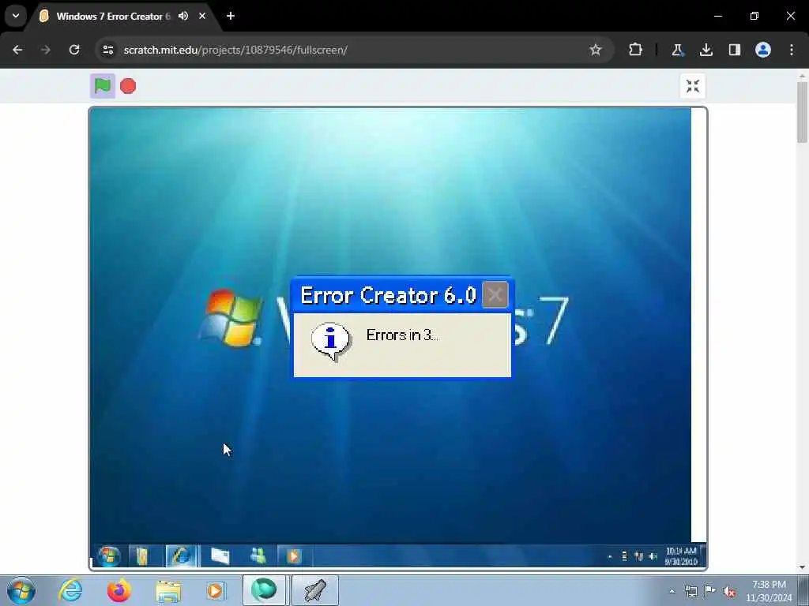Open the simulated media player icon in stage taskbar
Image resolution: width=809 pixels, height=606 pixels.
pos(294,556)
